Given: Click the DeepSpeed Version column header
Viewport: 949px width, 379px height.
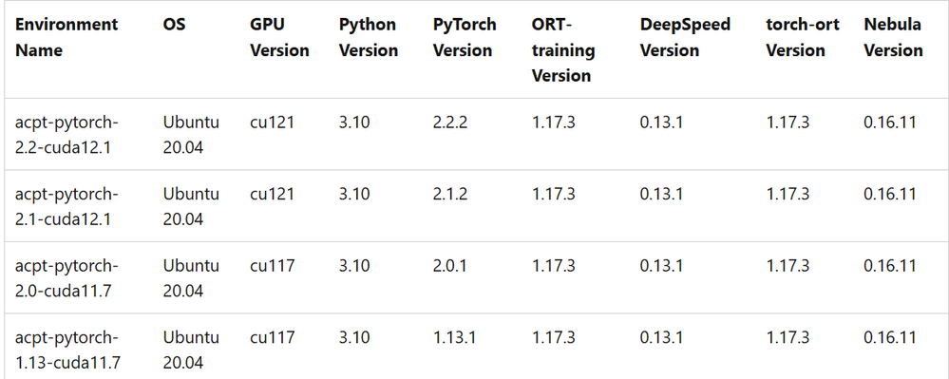Looking at the screenshot, I should click(x=685, y=38).
